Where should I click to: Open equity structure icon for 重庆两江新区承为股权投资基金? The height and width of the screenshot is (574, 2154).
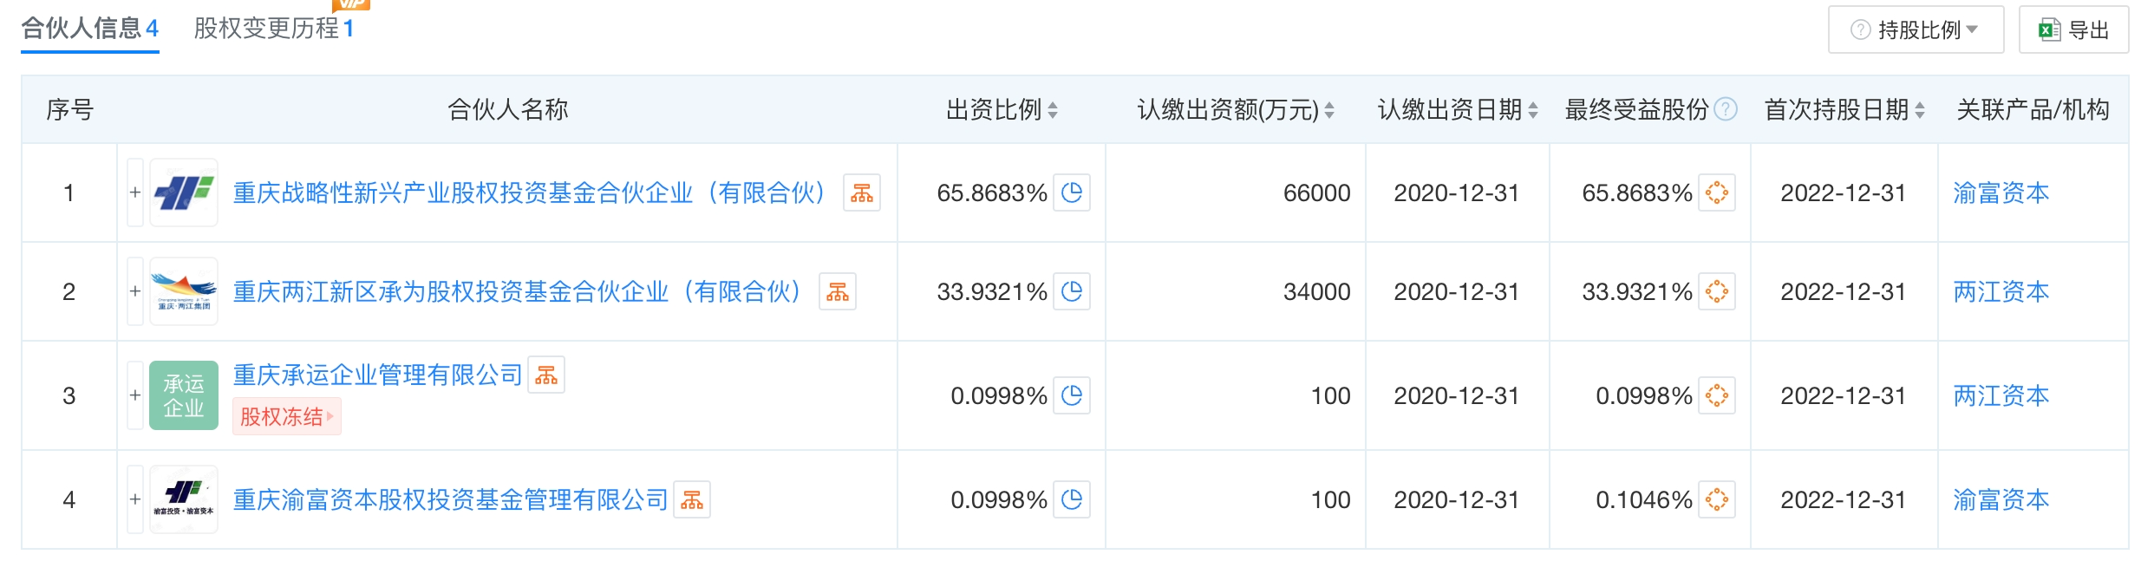838,291
